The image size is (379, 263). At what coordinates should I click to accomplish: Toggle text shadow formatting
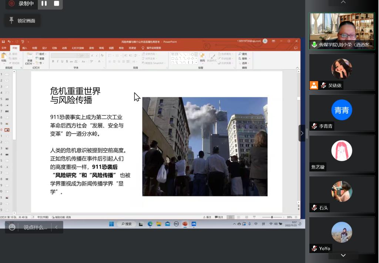[67, 61]
